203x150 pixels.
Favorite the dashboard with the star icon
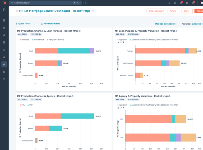click(x=17, y=11)
